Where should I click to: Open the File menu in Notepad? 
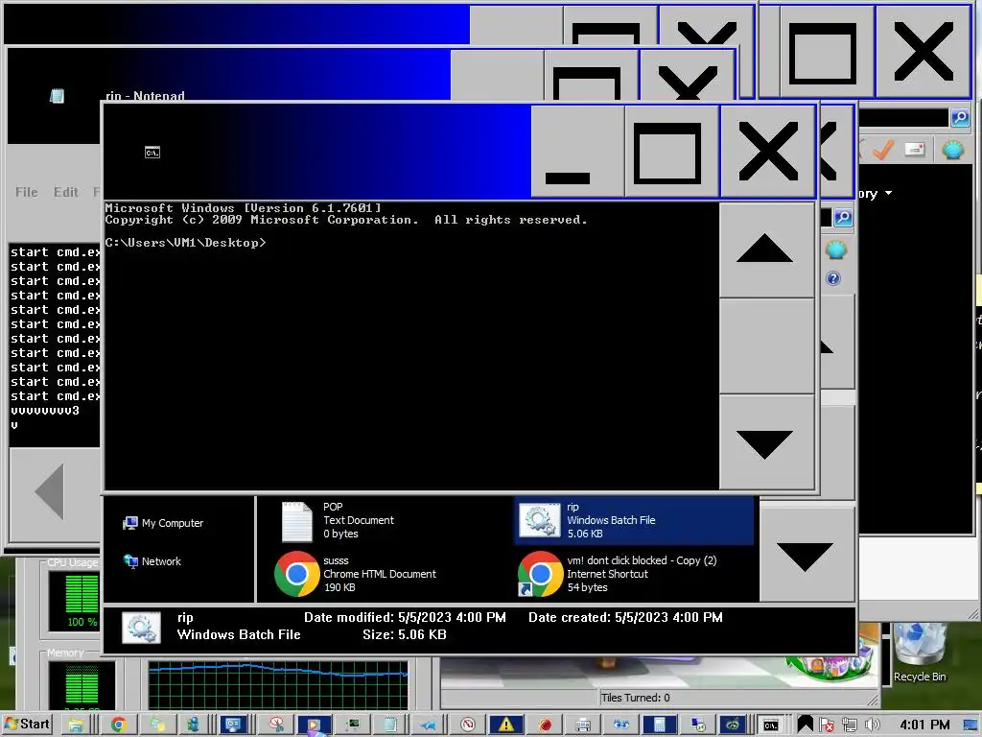click(x=26, y=192)
